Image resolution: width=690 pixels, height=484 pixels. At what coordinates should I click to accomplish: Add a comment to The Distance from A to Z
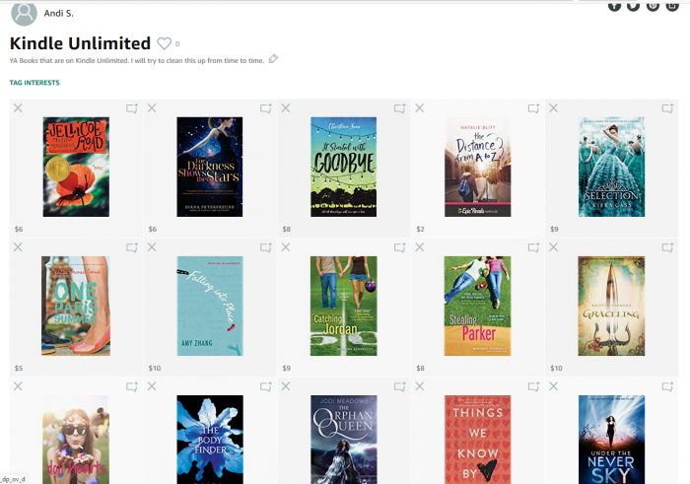(x=534, y=108)
